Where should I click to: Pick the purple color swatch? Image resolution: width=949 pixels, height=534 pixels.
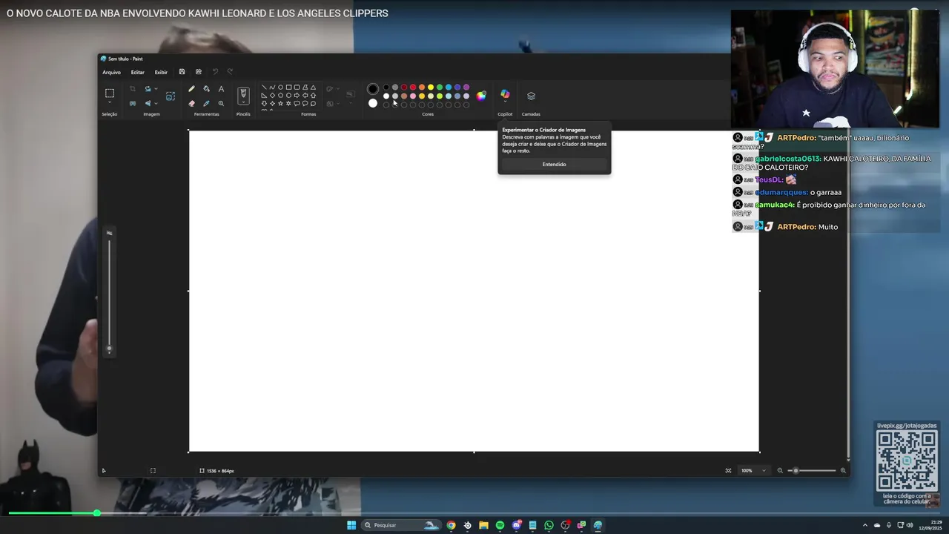click(x=466, y=88)
